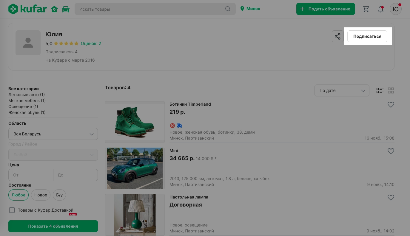The width and height of the screenshot is (410, 236).
Task: Open the green Timberland boots thumbnail
Action: [x=135, y=122]
